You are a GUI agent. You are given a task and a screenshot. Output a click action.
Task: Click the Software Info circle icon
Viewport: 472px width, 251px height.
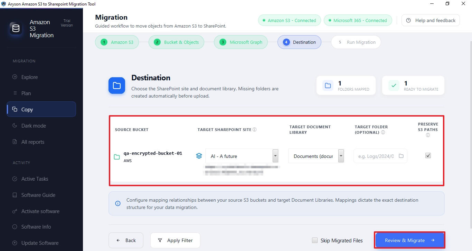(15, 227)
